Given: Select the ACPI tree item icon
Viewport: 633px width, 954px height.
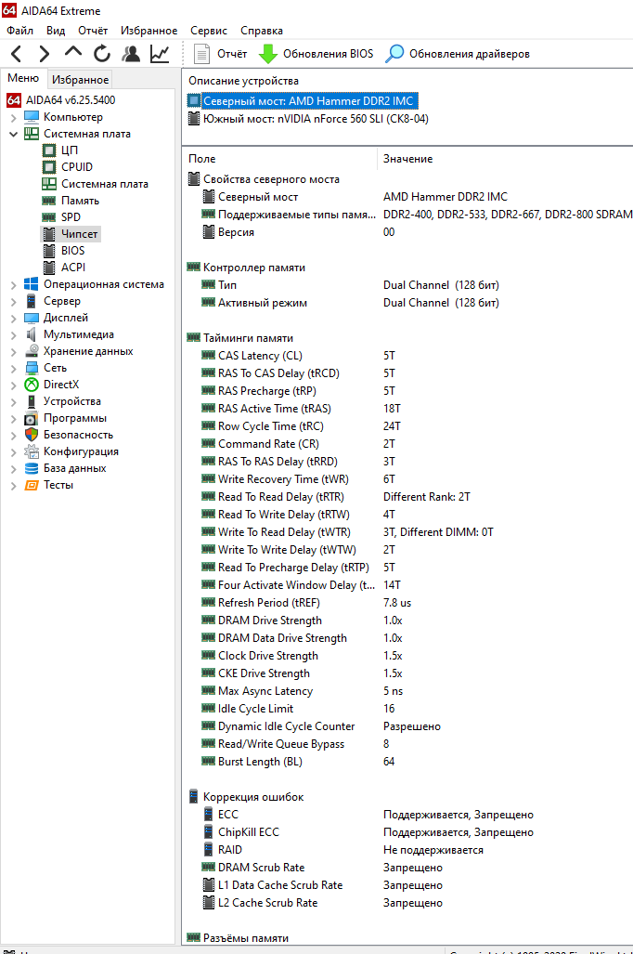Looking at the screenshot, I should pyautogui.click(x=49, y=268).
